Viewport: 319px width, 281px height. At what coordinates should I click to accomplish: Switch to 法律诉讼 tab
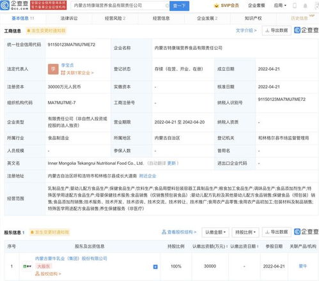(69, 19)
